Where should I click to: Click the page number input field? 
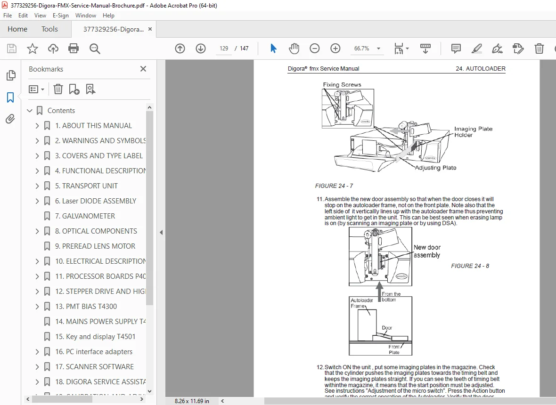click(224, 49)
